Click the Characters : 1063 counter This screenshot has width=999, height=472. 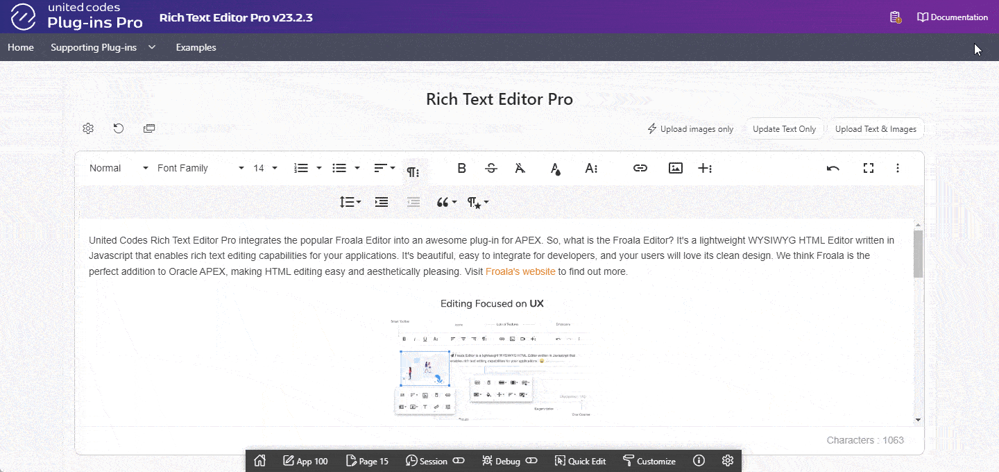click(865, 440)
